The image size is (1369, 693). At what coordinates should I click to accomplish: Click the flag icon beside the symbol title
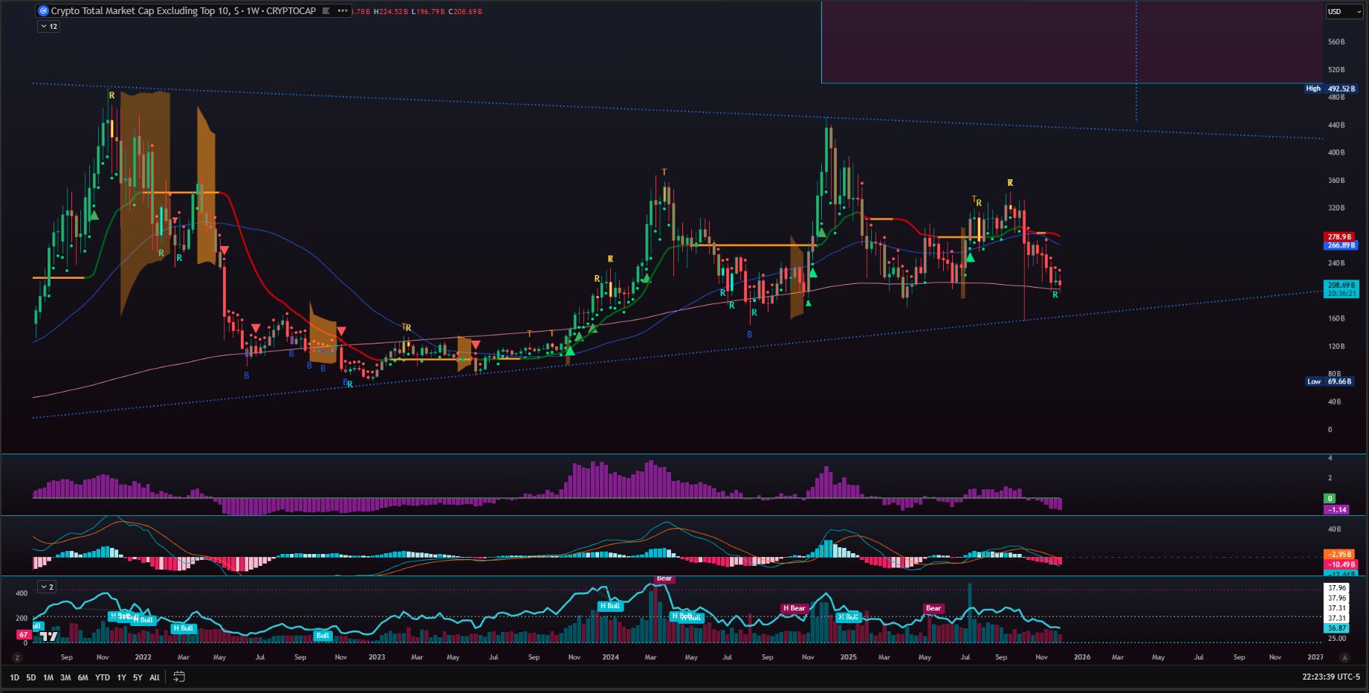[x=326, y=11]
